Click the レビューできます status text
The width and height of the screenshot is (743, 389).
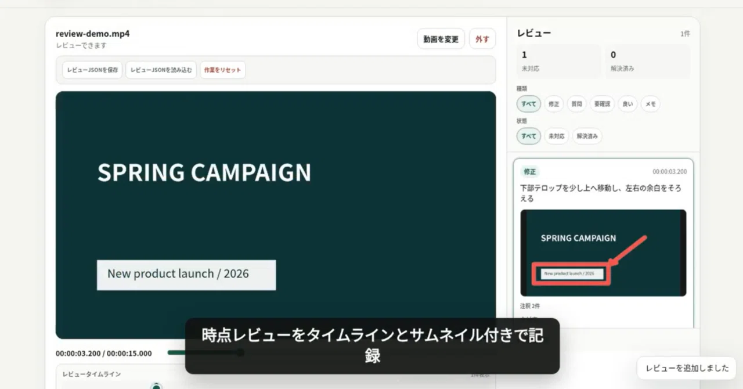click(x=81, y=46)
